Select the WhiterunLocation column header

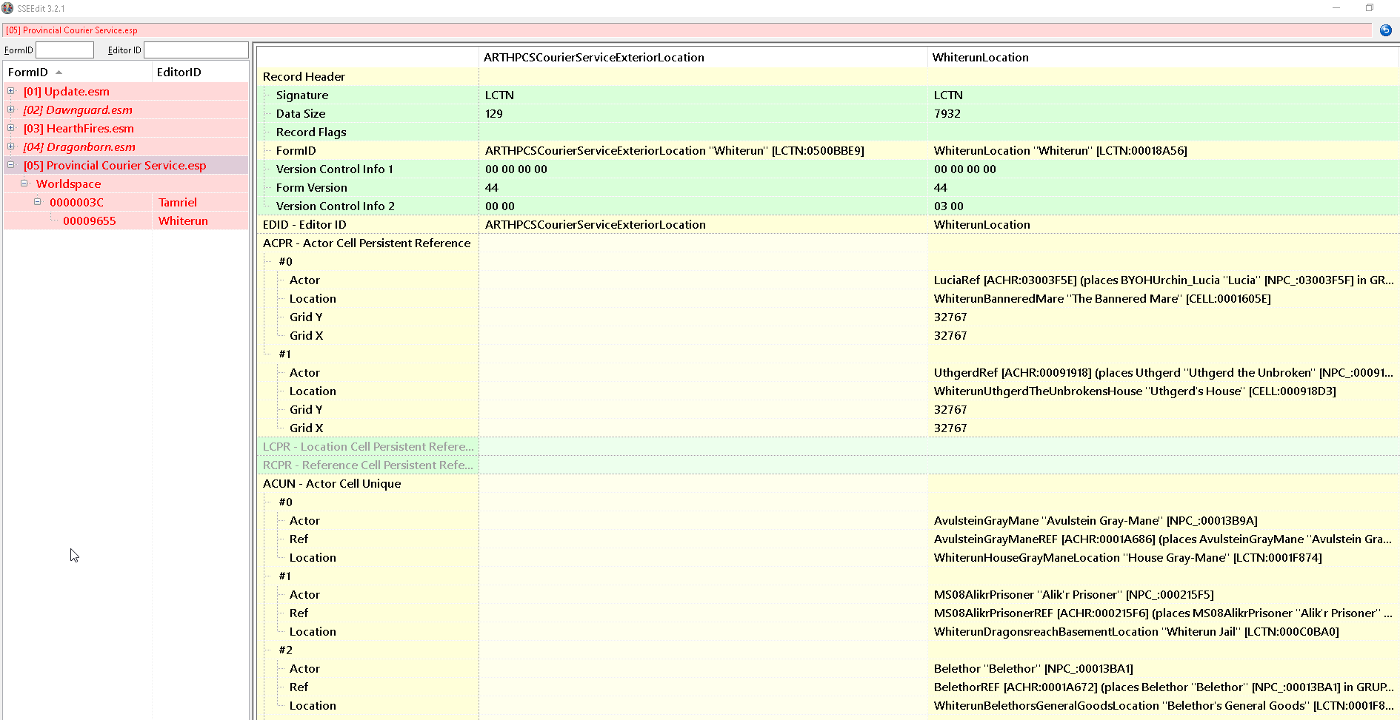pos(980,58)
